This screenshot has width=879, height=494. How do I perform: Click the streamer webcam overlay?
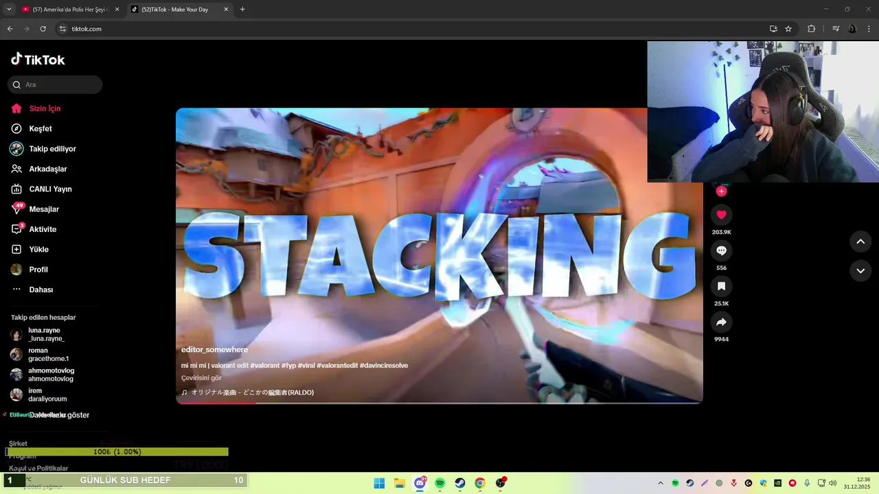763,112
